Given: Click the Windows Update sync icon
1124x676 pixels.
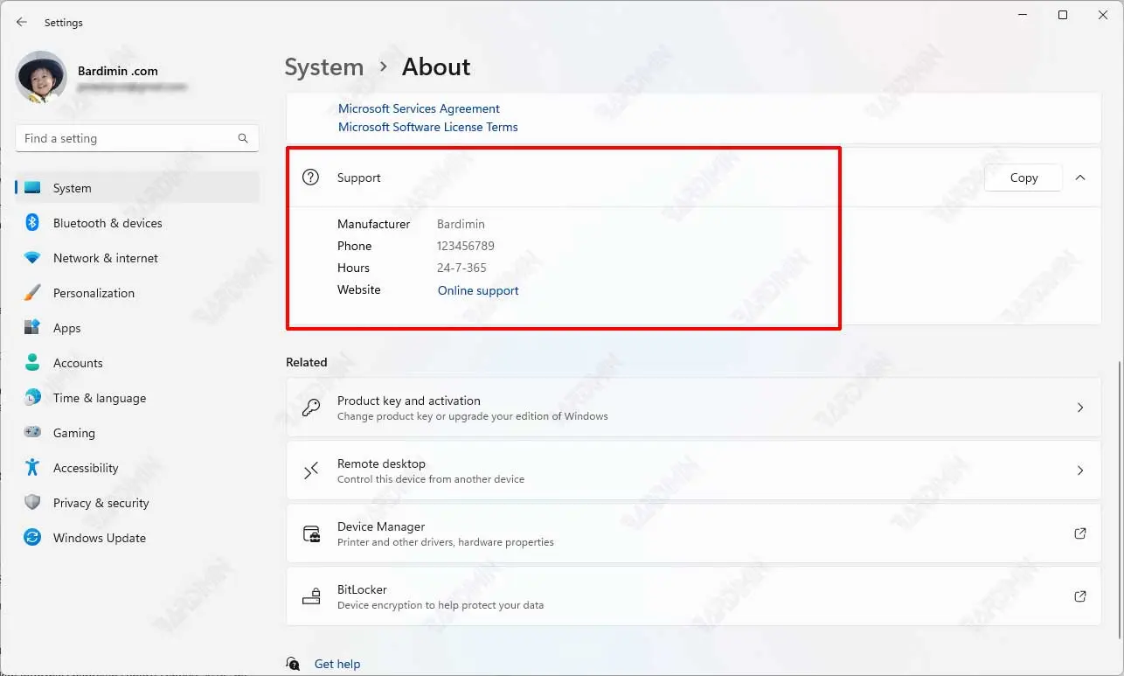Looking at the screenshot, I should pos(32,538).
